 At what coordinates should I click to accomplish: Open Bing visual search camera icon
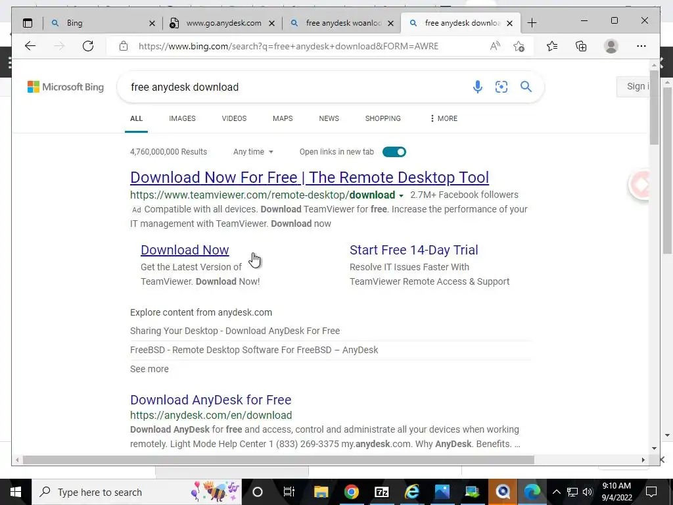tap(501, 87)
